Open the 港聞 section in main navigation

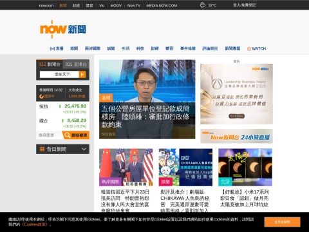74,48
